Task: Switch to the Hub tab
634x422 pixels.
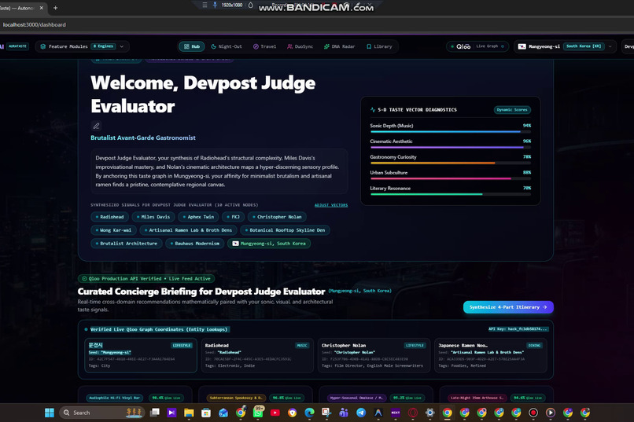Action: pos(192,46)
